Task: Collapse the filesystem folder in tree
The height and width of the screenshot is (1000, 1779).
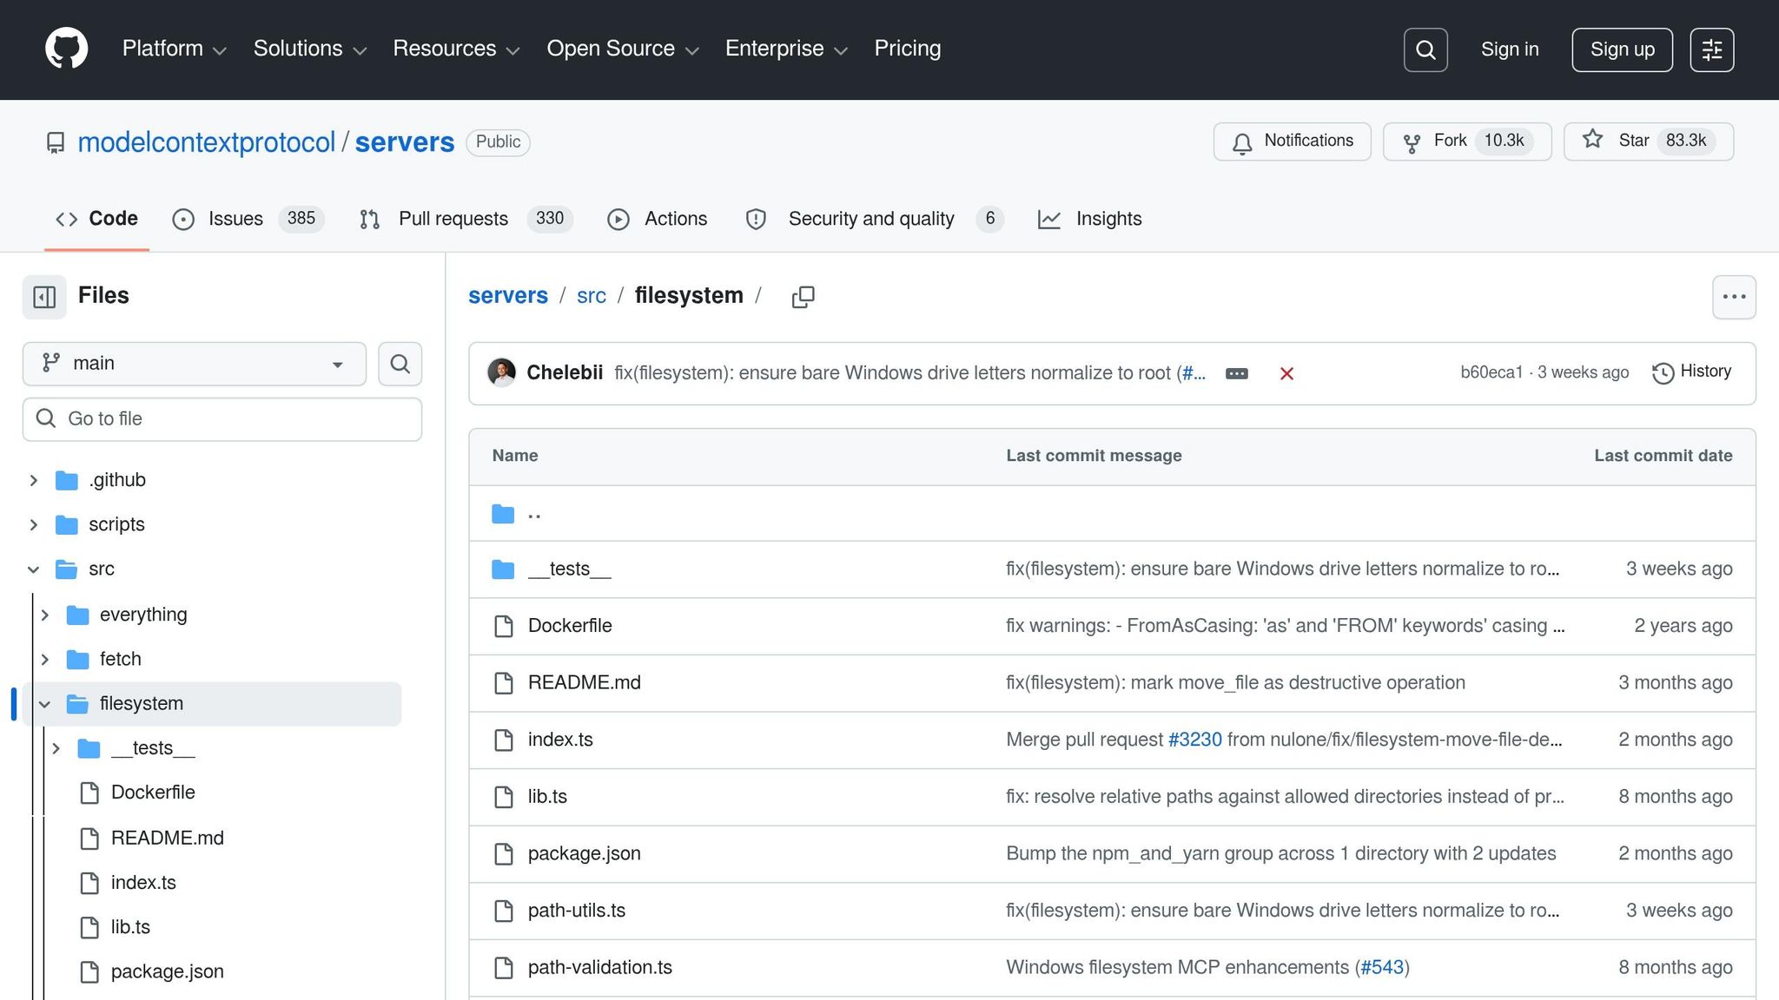Action: [x=45, y=704]
